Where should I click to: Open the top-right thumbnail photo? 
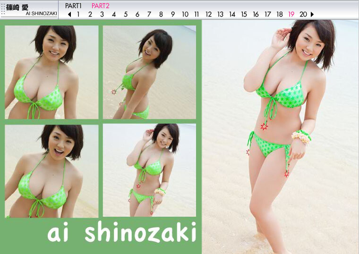click(149, 72)
